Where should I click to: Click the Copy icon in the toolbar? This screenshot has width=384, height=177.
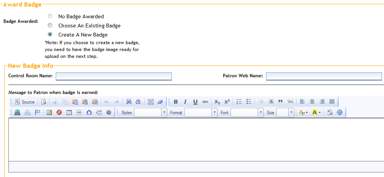point(65,102)
